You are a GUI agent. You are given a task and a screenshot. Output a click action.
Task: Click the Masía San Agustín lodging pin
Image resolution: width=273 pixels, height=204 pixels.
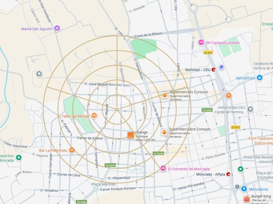(x=57, y=28)
